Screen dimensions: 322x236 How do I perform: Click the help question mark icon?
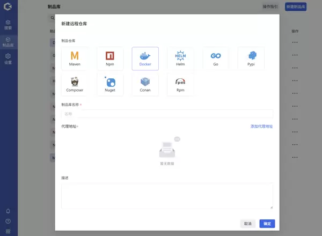8,221
